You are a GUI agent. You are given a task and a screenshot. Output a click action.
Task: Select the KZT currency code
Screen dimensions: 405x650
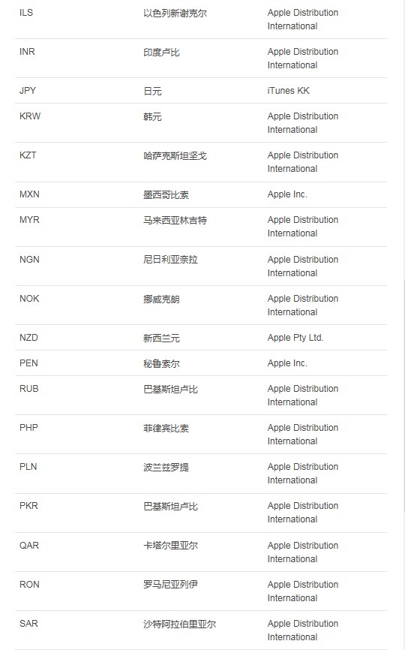[28, 155]
